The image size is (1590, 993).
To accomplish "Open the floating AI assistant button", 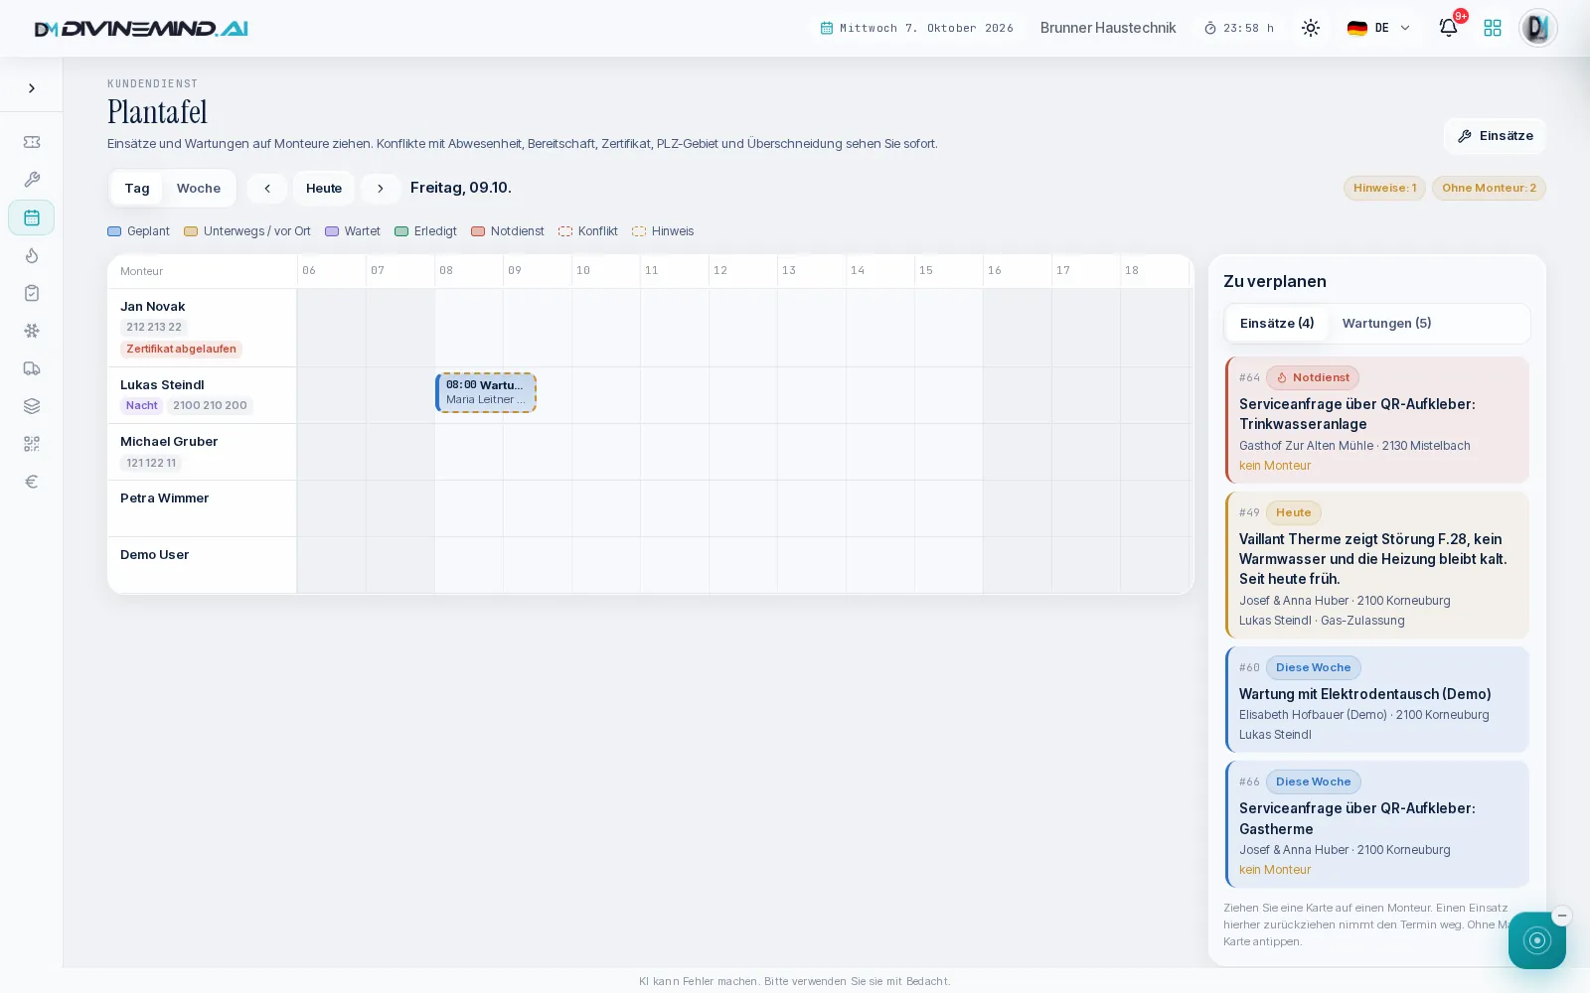I will 1536,939.
